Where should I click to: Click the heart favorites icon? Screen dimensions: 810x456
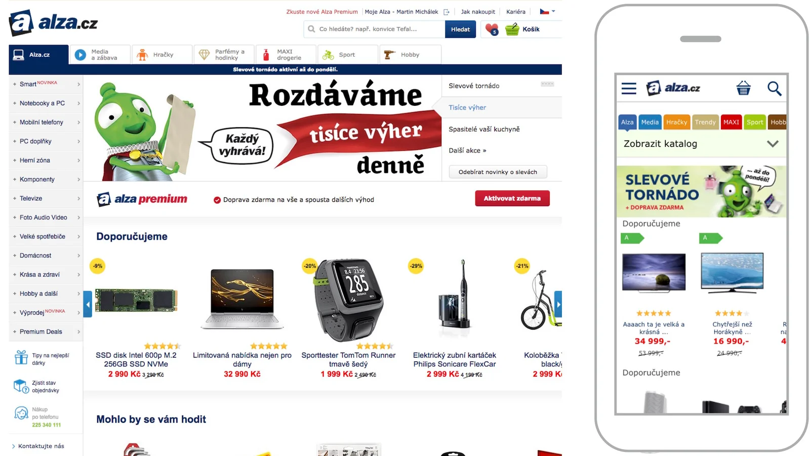click(x=492, y=29)
